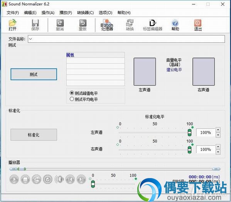Click the 左声道 level meter box

[145, 72]
